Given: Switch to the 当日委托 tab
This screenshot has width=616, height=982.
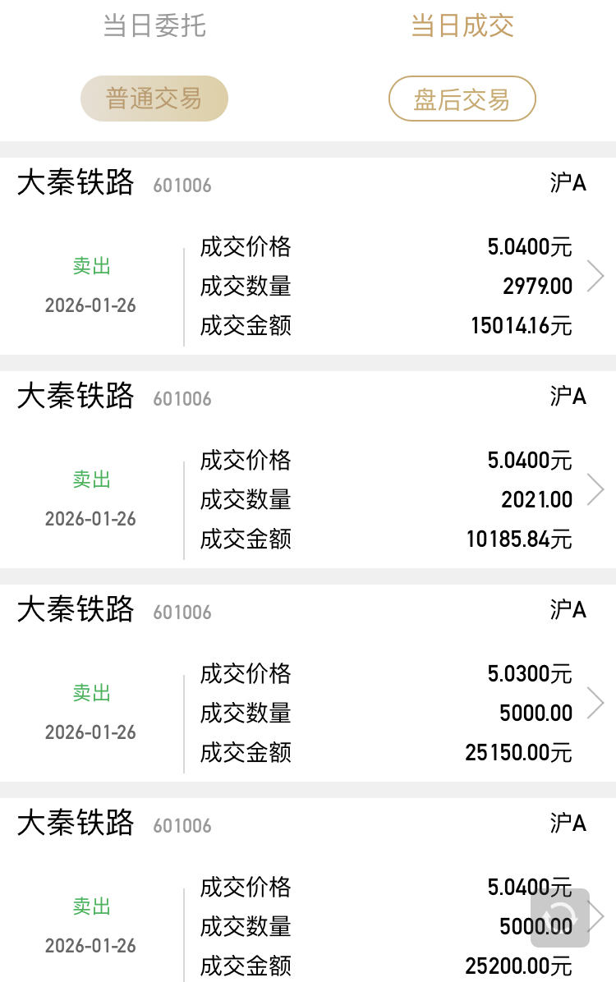Looking at the screenshot, I should (154, 25).
